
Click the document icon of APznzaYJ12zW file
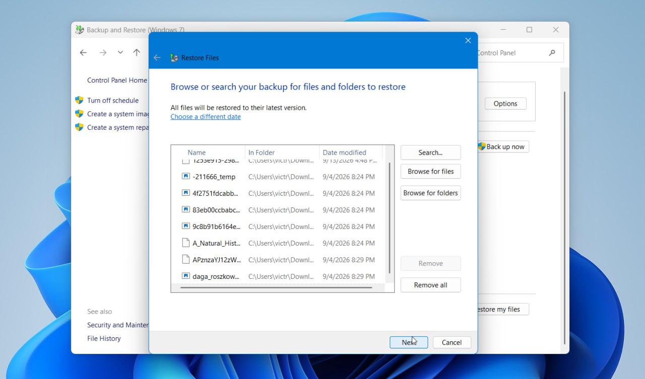185,260
